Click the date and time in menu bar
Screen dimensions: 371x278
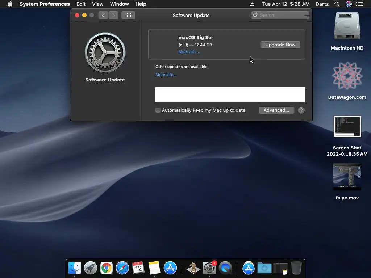pyautogui.click(x=286, y=4)
